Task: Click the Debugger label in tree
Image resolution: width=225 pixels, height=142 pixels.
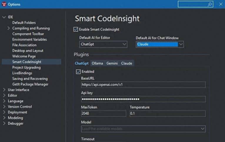Action: 16,123
